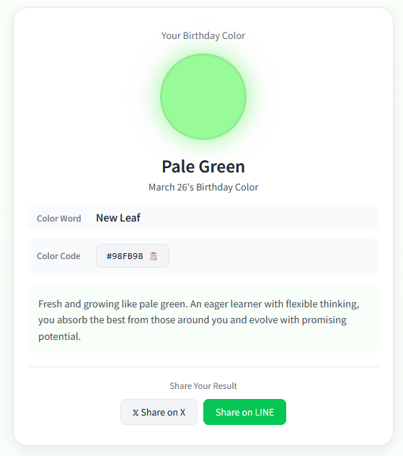Click the word potential in the description
Image resolution: width=403 pixels, height=456 pixels.
point(60,336)
